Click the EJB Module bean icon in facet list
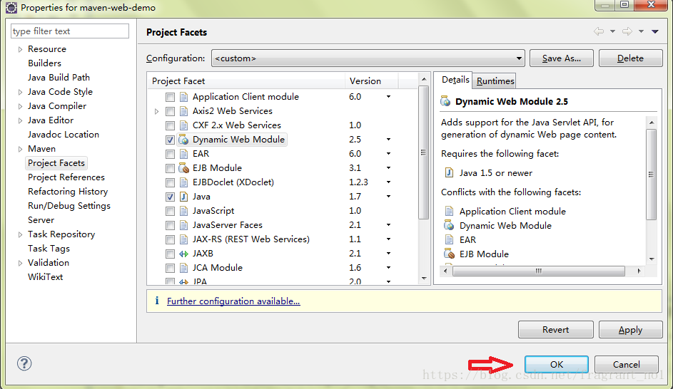This screenshot has width=673, height=389. tap(183, 168)
